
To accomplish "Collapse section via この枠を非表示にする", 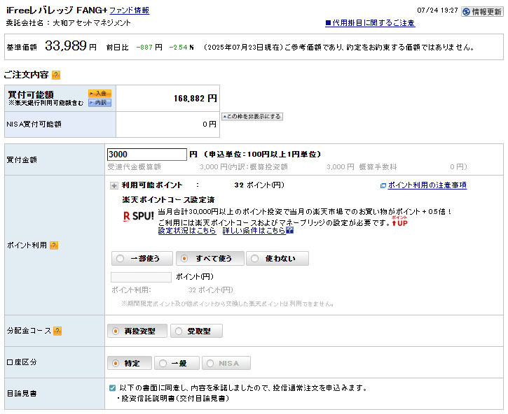I will coord(252,116).
